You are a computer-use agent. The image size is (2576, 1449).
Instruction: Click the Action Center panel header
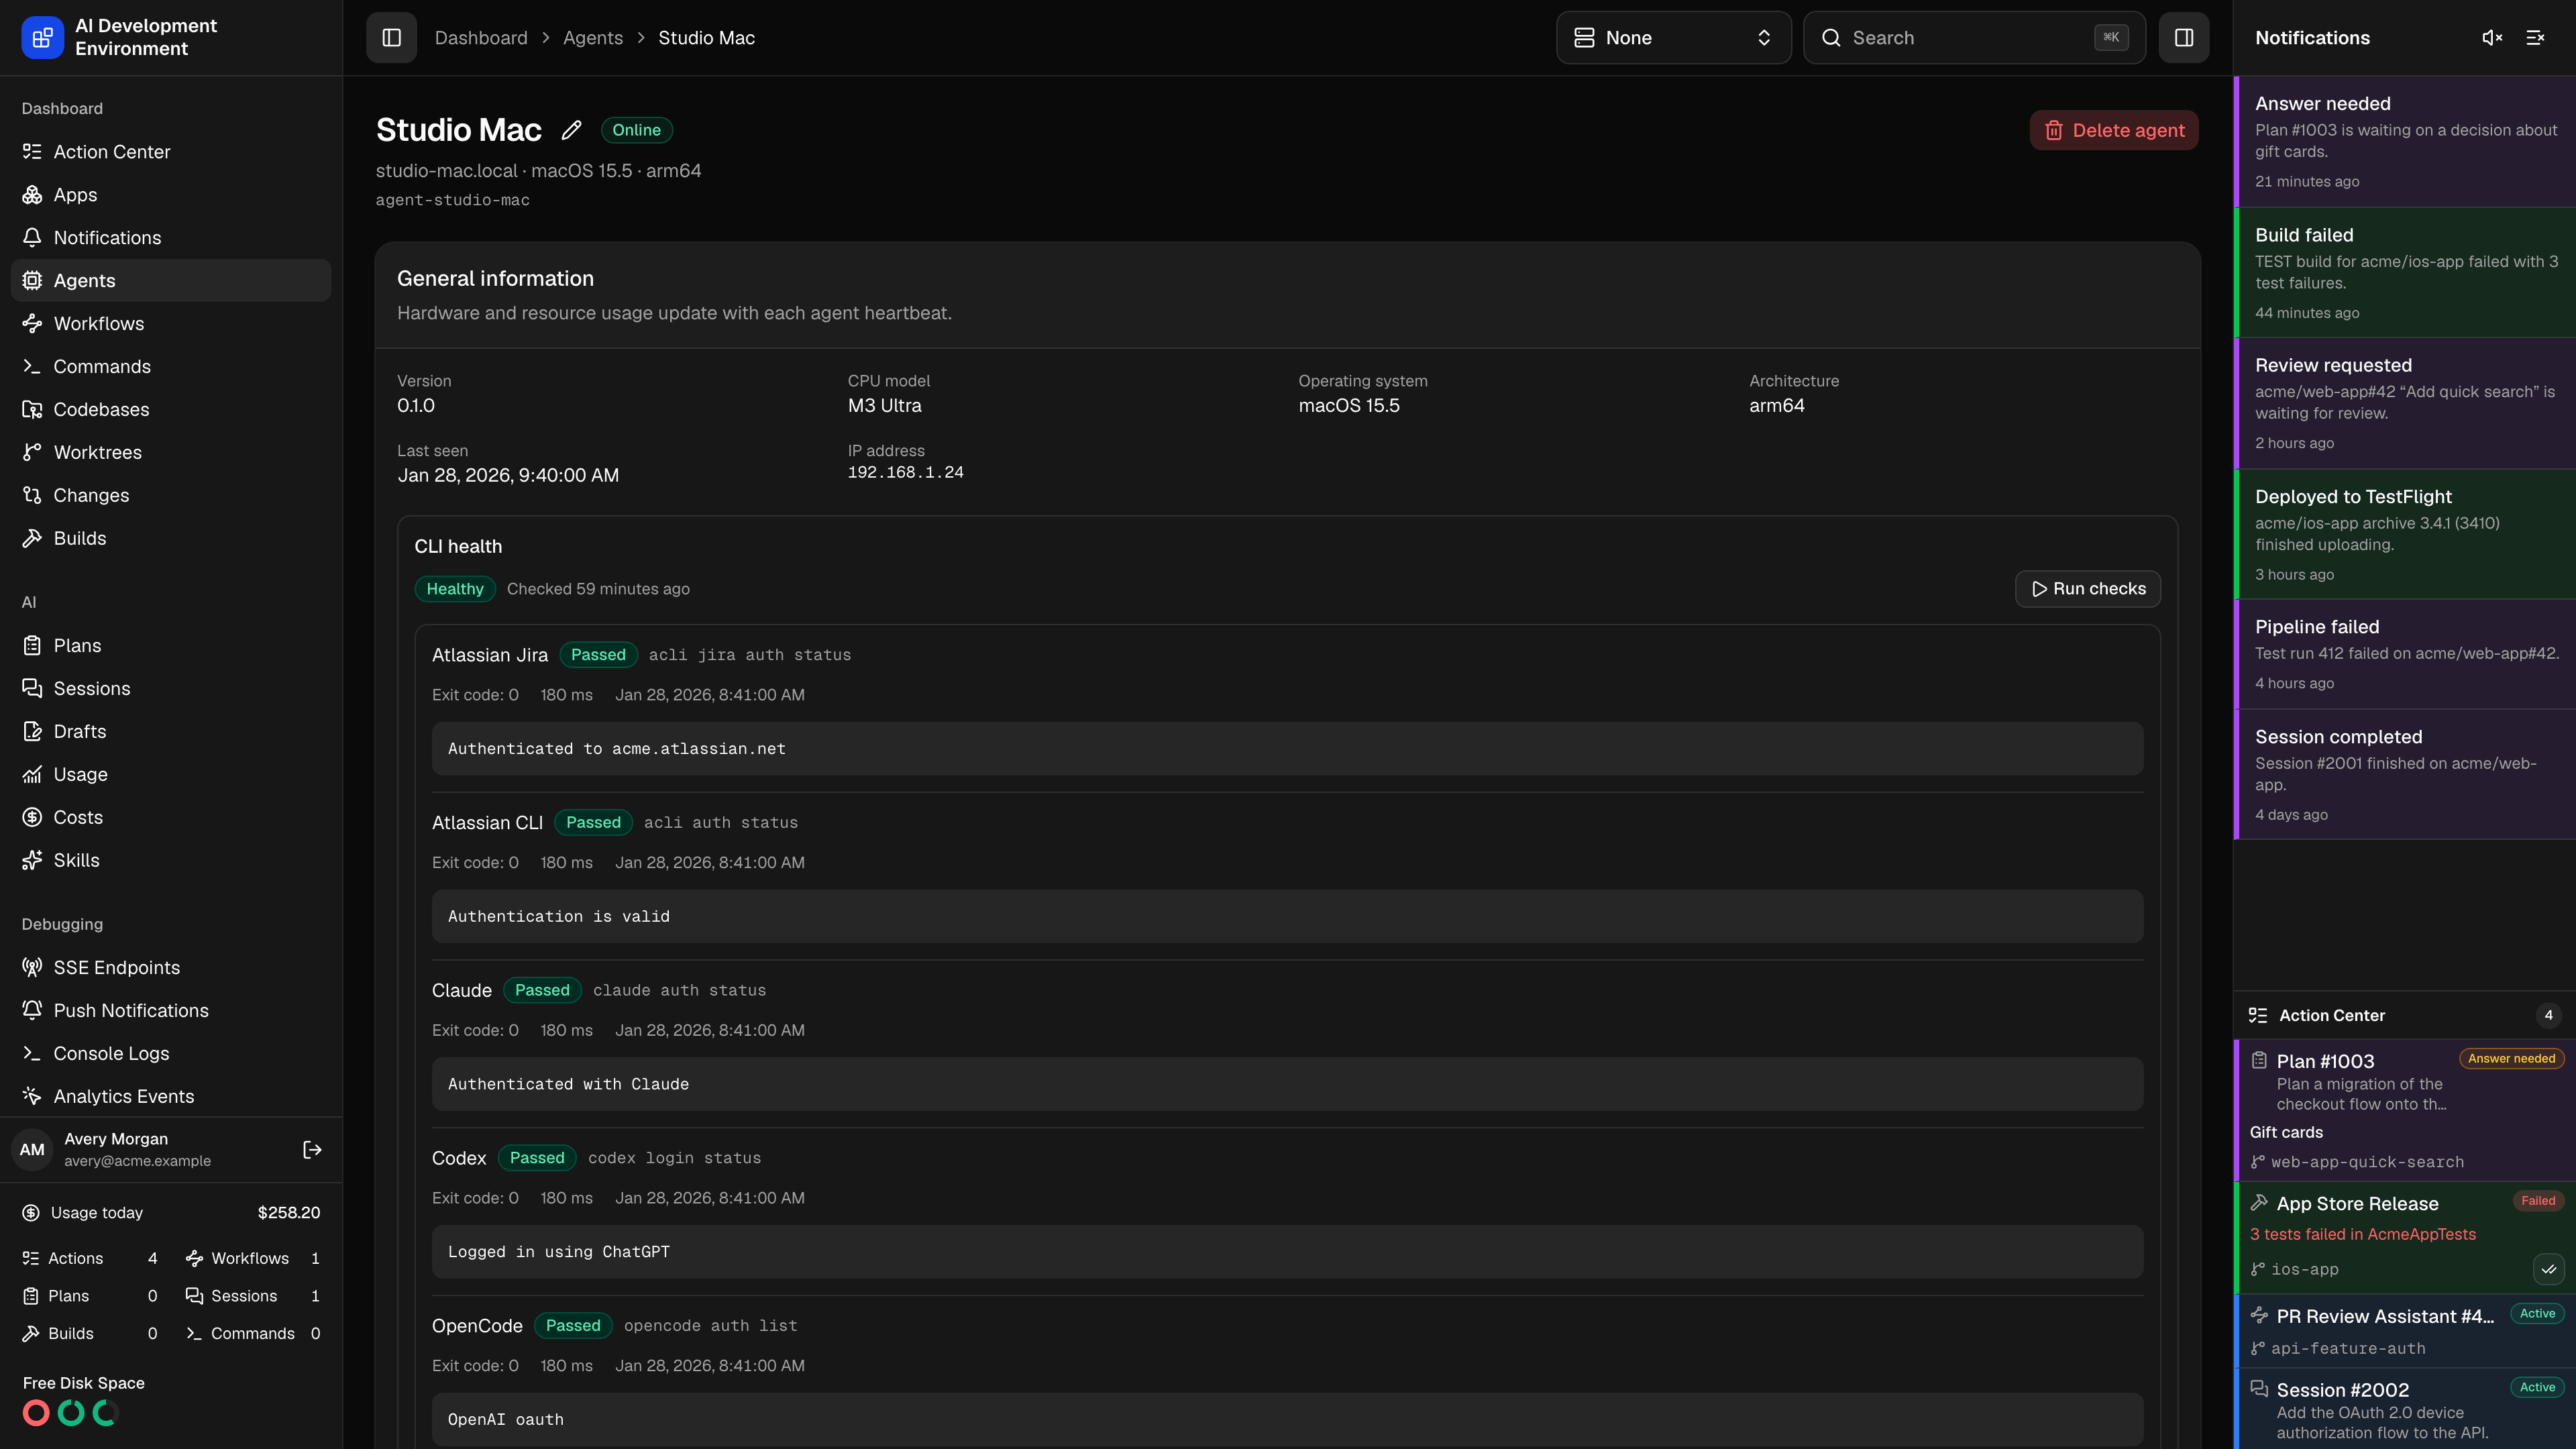point(2405,1015)
